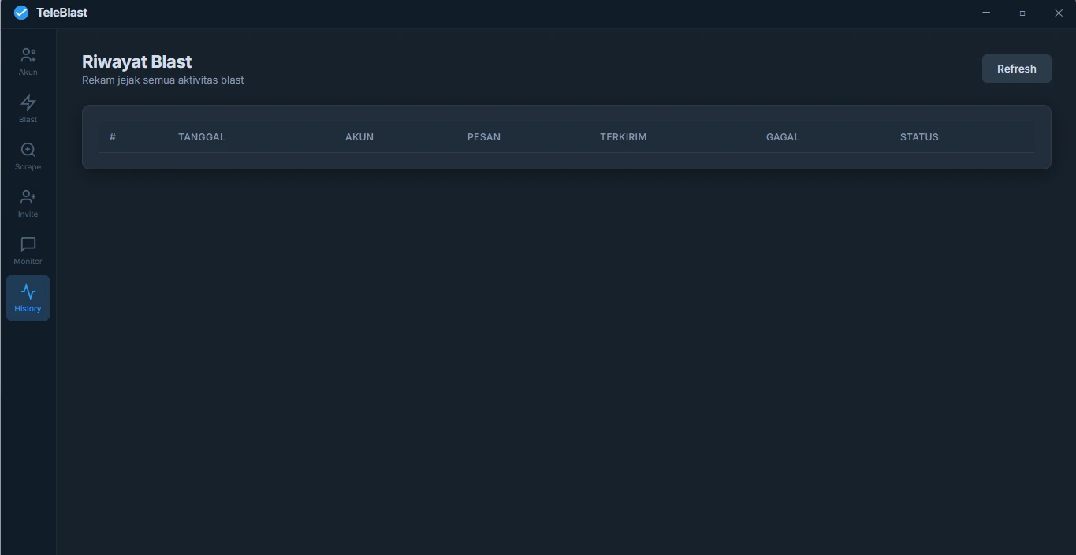Refresh the blast history list
1076x555 pixels.
(1016, 69)
